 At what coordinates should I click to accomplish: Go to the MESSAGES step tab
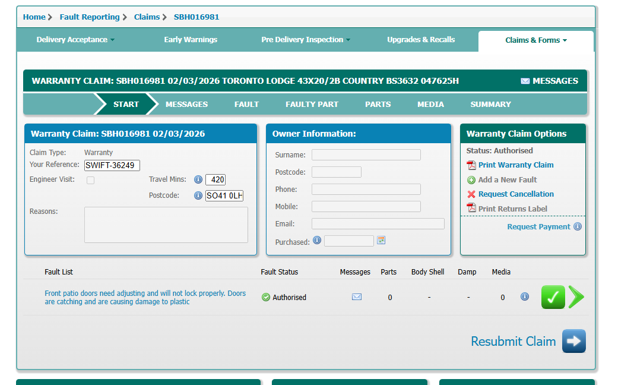[x=186, y=104]
